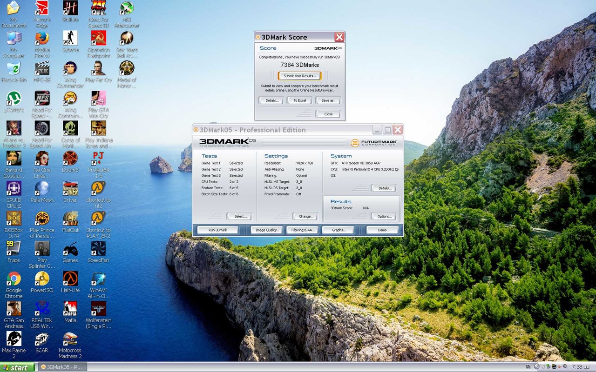The image size is (596, 372).
Task: Open System Details... in 3DMark05 window
Action: click(384, 188)
